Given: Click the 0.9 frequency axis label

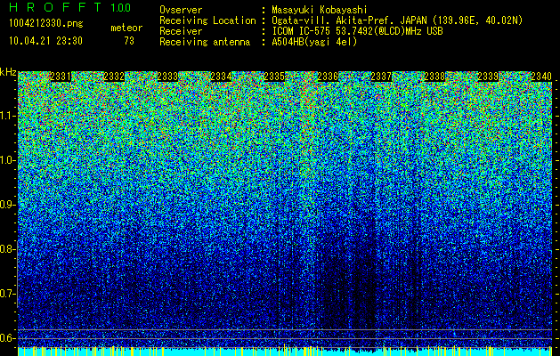Looking at the screenshot, I should (x=7, y=205).
